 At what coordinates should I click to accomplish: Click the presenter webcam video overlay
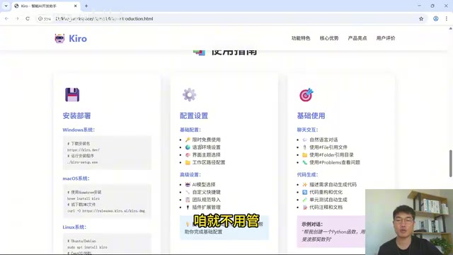[x=409, y=222]
